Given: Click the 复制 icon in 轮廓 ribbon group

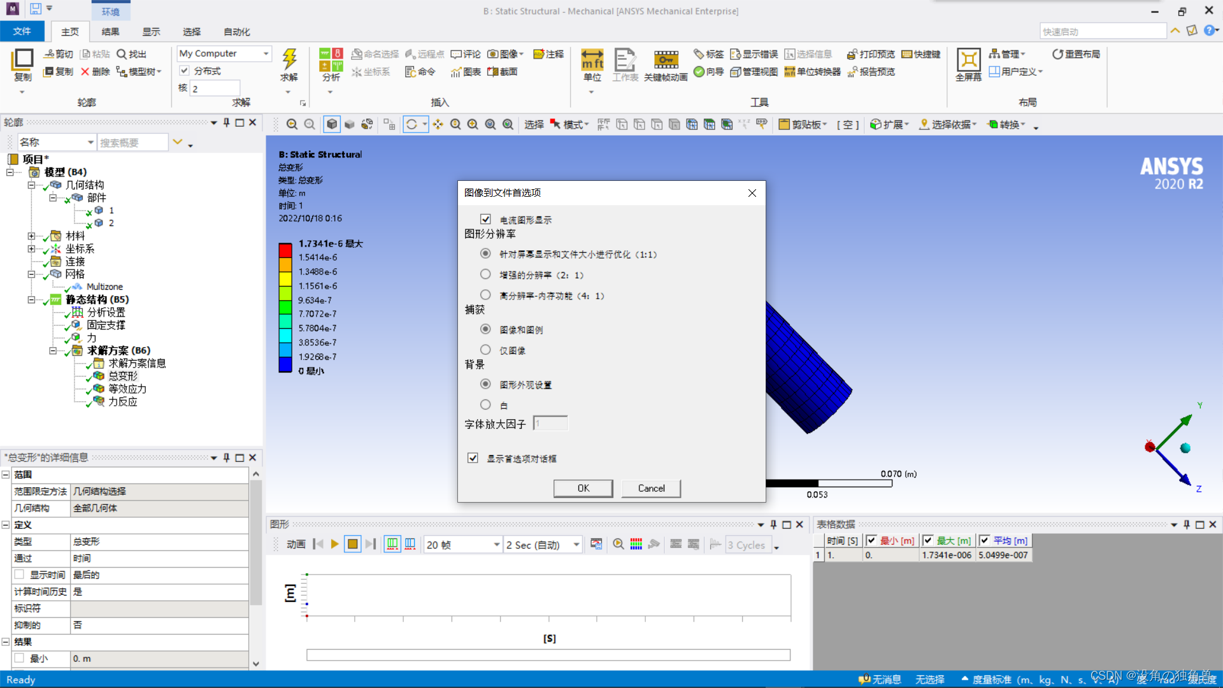Looking at the screenshot, I should tap(22, 60).
